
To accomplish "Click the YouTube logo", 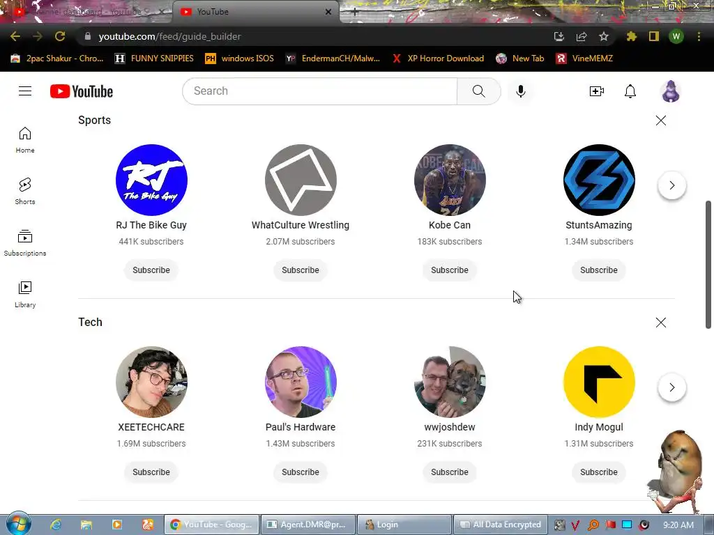I will pyautogui.click(x=82, y=91).
